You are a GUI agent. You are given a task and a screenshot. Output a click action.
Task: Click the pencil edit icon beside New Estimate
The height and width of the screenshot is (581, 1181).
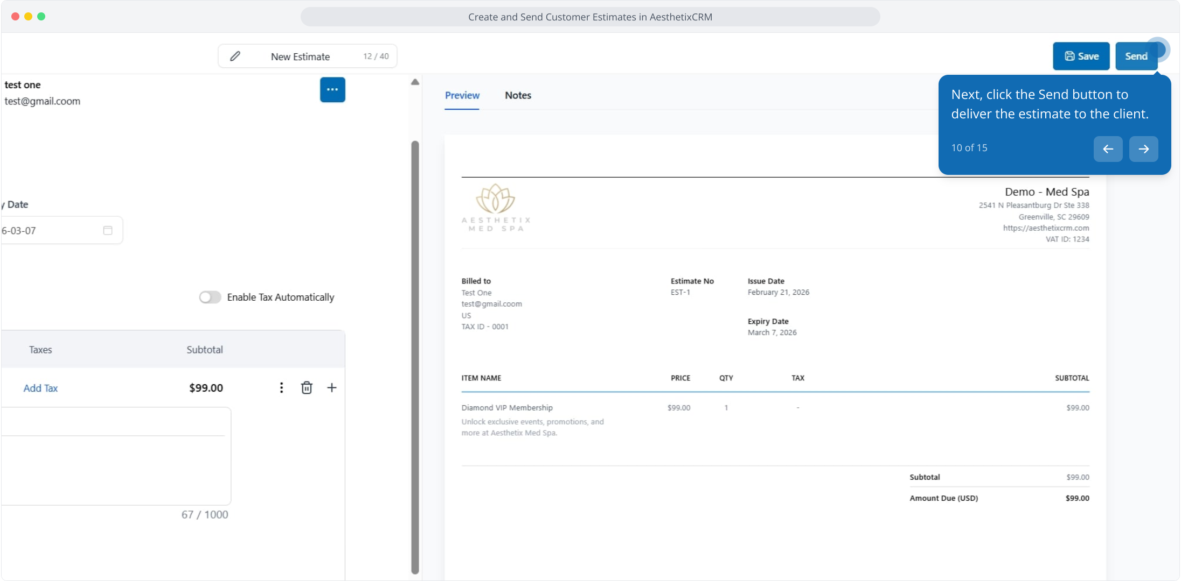[235, 56]
